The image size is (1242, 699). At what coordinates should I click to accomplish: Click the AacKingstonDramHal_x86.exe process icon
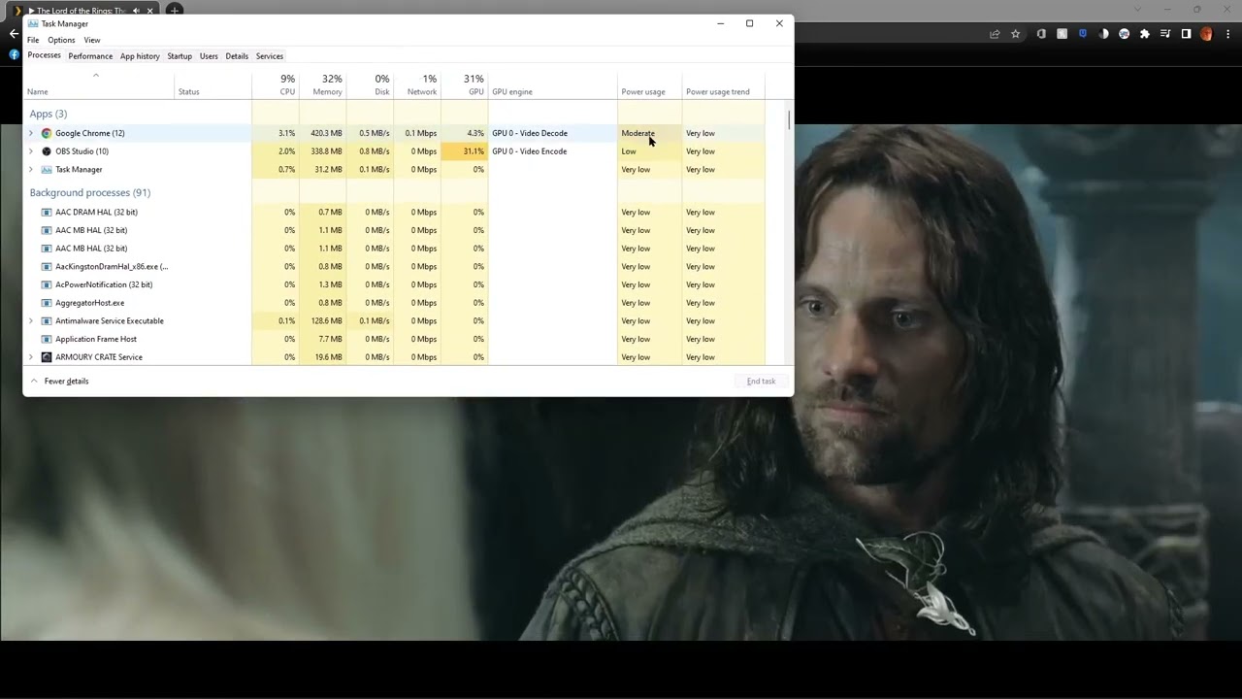[47, 266]
